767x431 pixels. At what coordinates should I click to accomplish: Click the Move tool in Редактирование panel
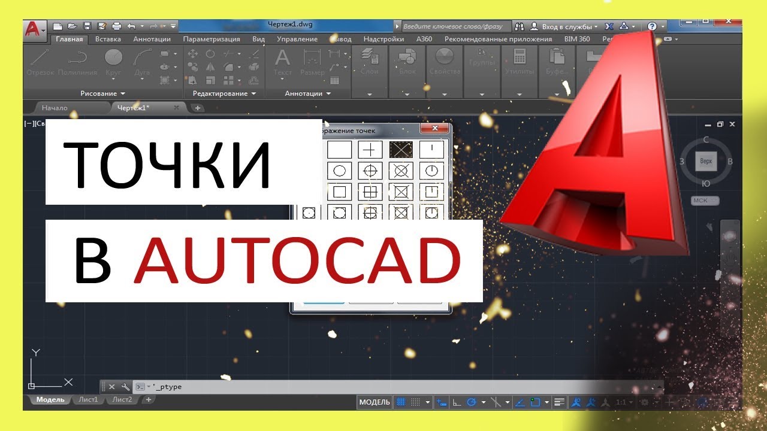[193, 53]
